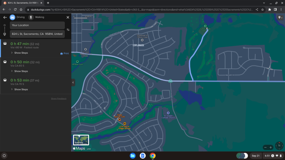This screenshot has width=285, height=160.
Task: Collapse the side panel with arrow handle
Action: 73,82
